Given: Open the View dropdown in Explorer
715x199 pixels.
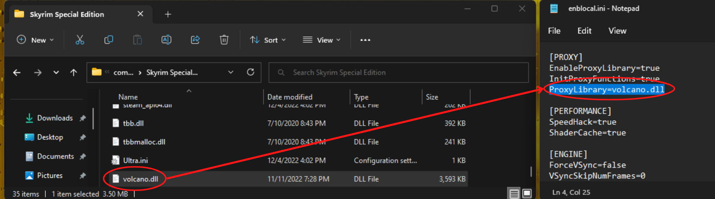Looking at the screenshot, I should tap(322, 40).
